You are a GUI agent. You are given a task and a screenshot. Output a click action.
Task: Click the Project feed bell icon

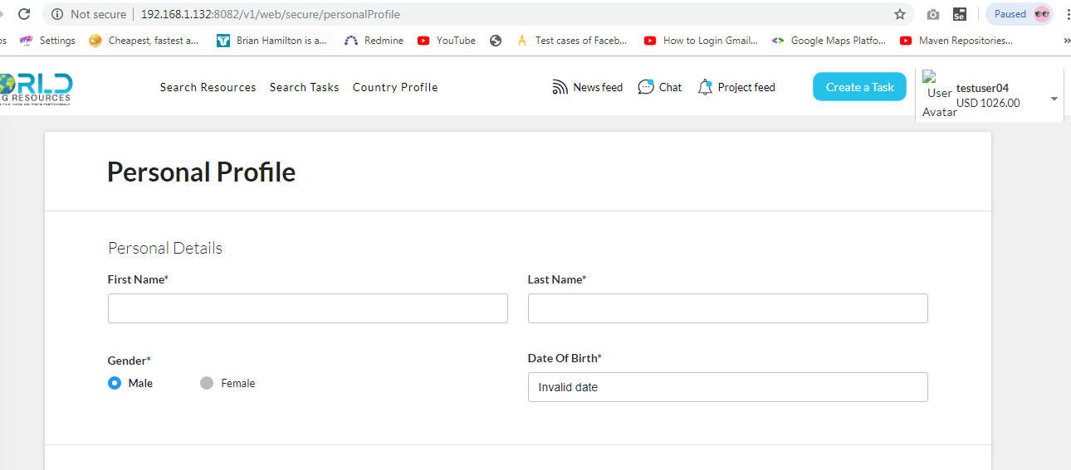point(705,87)
